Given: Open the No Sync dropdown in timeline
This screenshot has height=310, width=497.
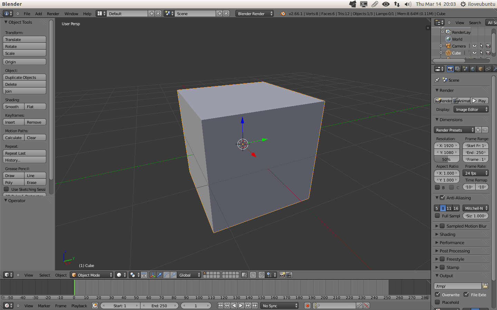Looking at the screenshot, I should click(279, 306).
